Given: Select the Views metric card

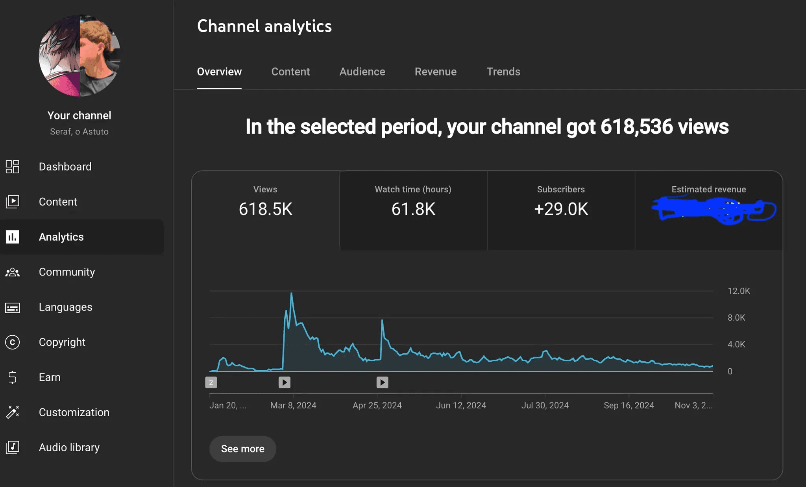Looking at the screenshot, I should (265, 210).
